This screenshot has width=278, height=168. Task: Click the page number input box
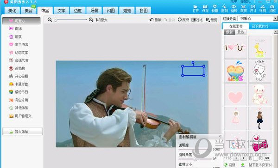coord(255,158)
